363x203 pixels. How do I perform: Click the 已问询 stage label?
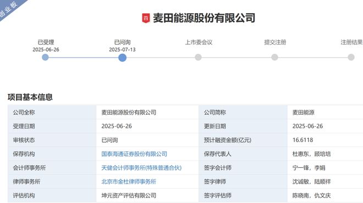122,42
